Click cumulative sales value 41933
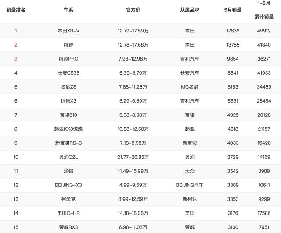This screenshot has width=281, height=233. 264,73
